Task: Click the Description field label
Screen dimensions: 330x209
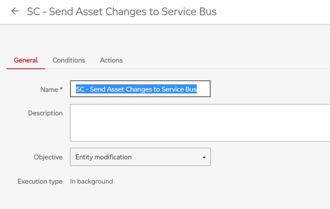Action: point(45,113)
